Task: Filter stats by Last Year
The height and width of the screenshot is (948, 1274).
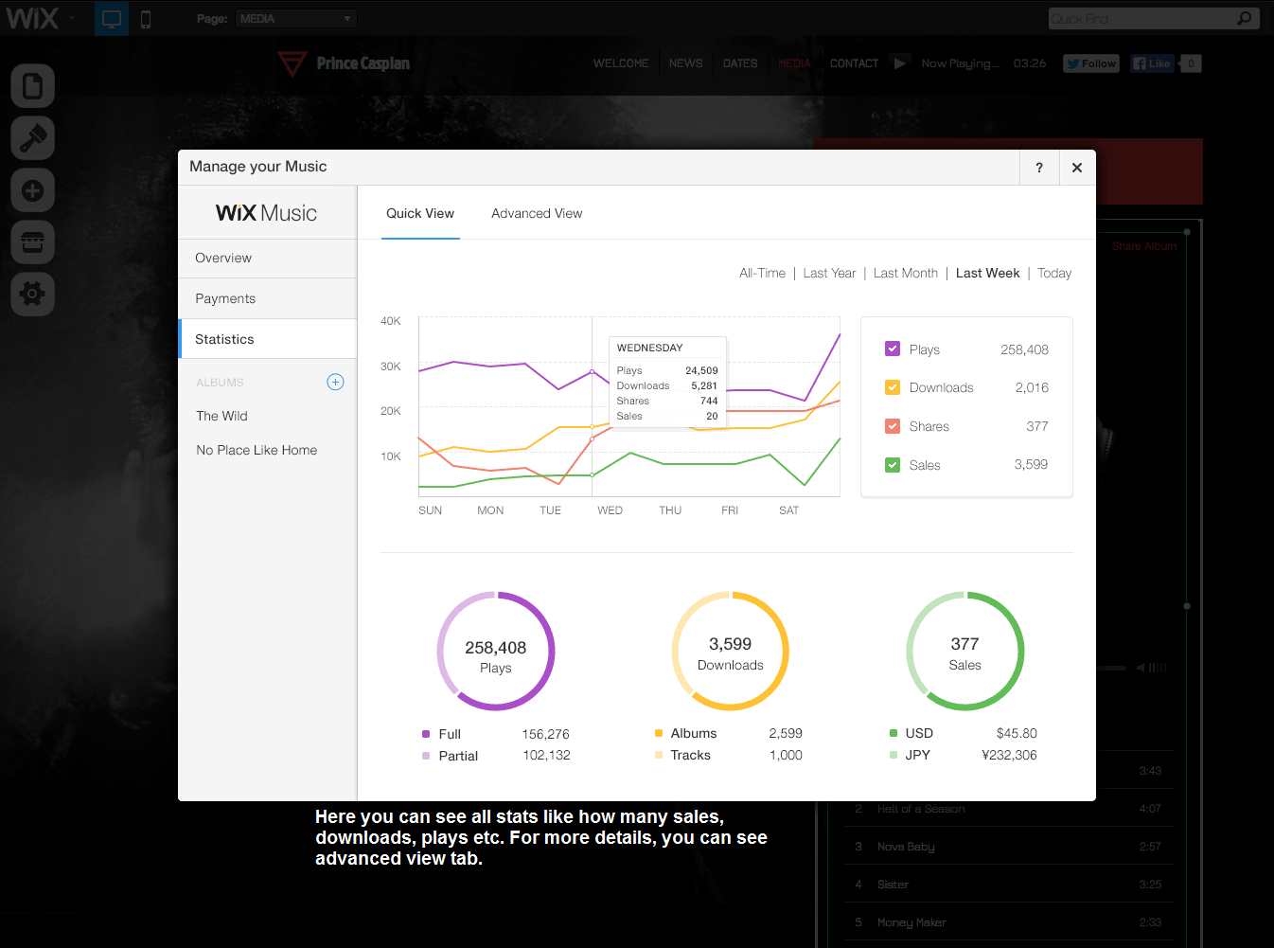Action: pyautogui.click(x=829, y=273)
